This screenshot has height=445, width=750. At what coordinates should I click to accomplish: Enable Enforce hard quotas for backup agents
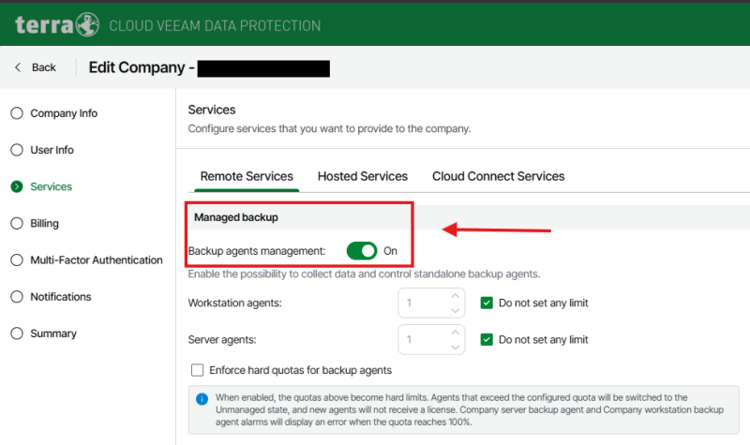(197, 370)
